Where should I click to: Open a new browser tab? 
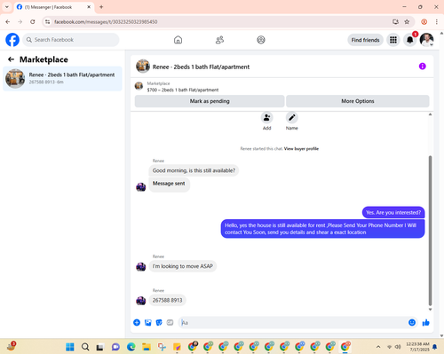click(101, 7)
